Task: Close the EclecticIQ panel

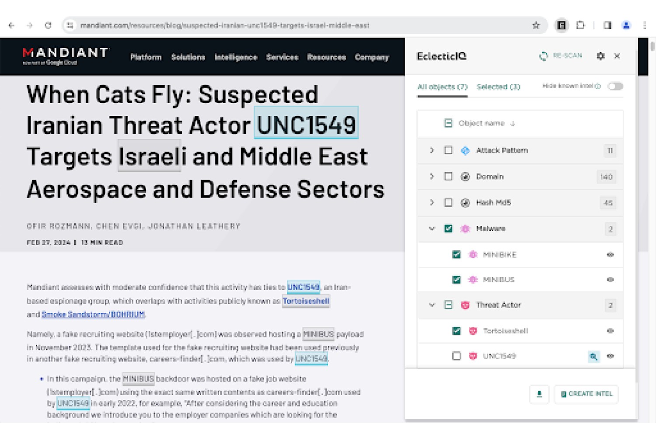Action: click(x=617, y=56)
